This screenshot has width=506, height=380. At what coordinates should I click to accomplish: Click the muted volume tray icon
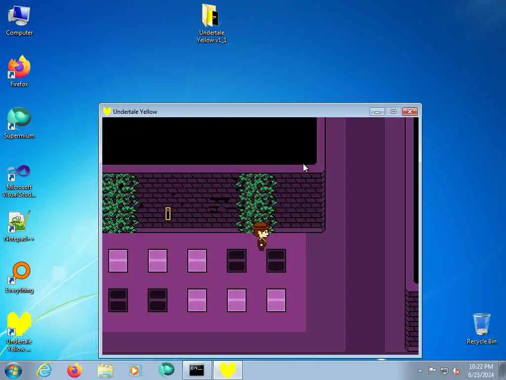tap(456, 371)
